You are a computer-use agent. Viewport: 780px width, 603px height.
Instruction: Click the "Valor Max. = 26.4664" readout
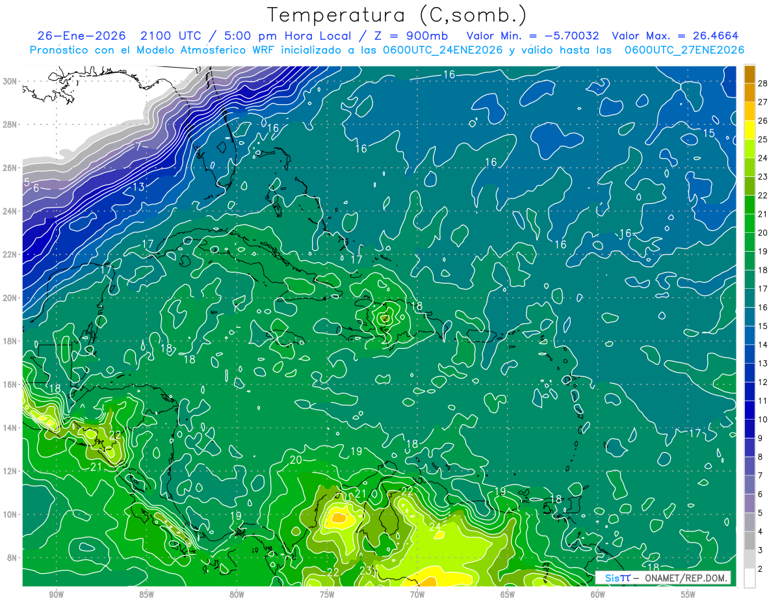coord(675,36)
